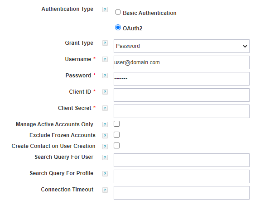
Task: Show help for Manage Active Accounts Only
Action: point(105,124)
